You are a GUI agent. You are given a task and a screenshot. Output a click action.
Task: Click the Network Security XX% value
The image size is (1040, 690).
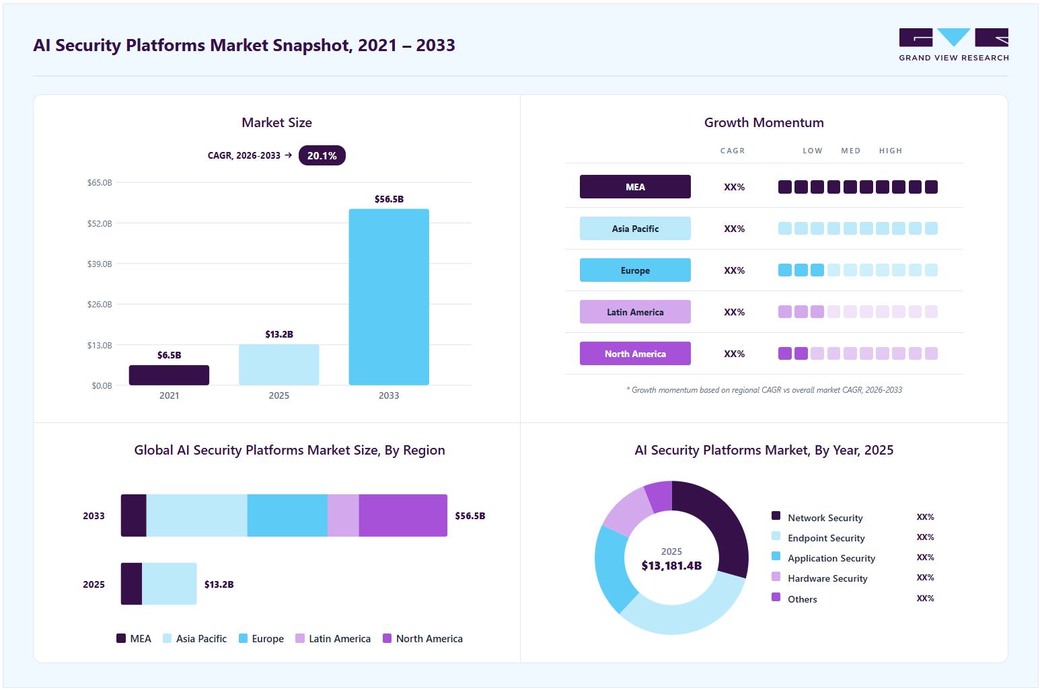(x=925, y=517)
